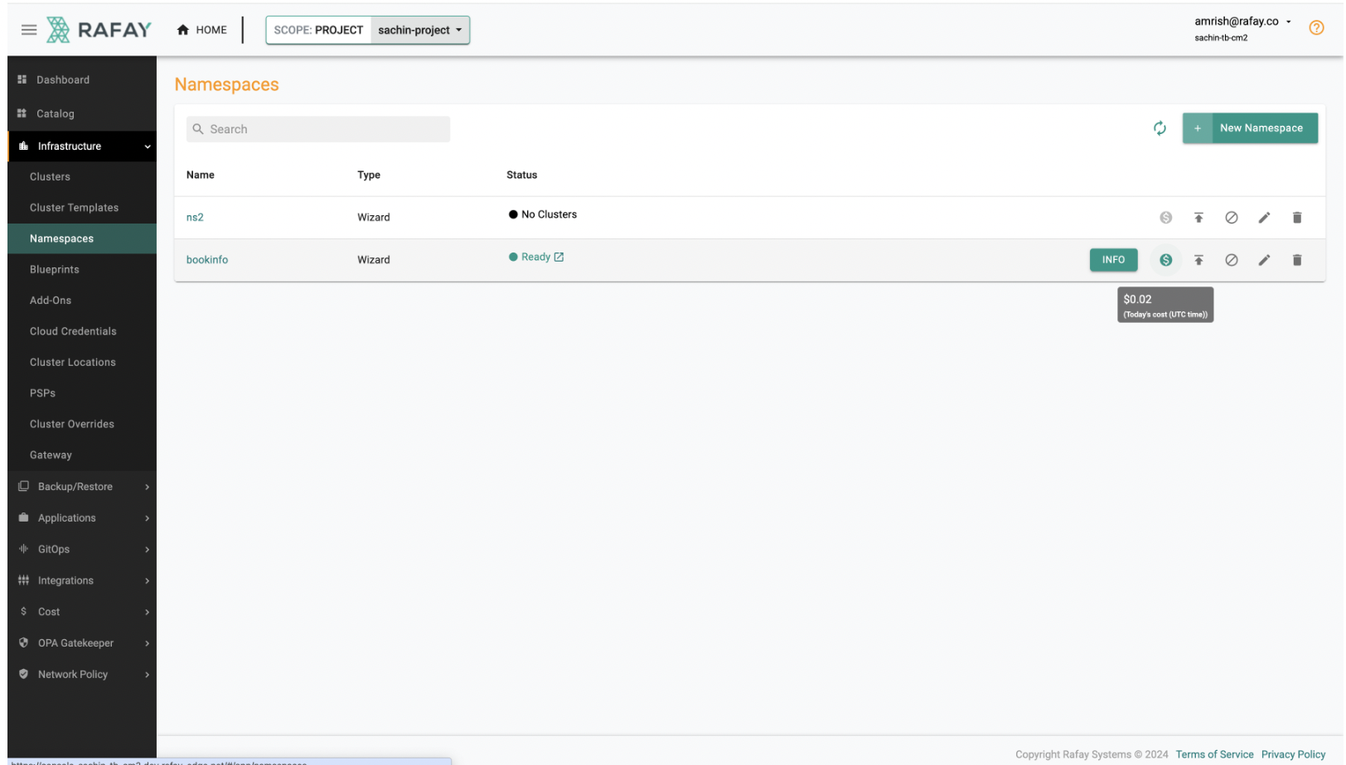The height and width of the screenshot is (765, 1346).
Task: Select Namespaces in the sidebar
Action: click(x=82, y=238)
